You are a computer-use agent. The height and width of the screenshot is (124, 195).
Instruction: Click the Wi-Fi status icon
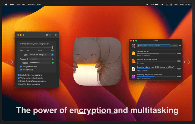[x=147, y=5]
